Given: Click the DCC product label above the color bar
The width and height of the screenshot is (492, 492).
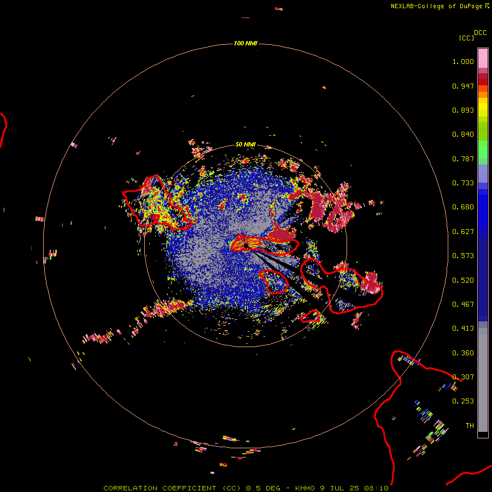Looking at the screenshot, I should (480, 33).
